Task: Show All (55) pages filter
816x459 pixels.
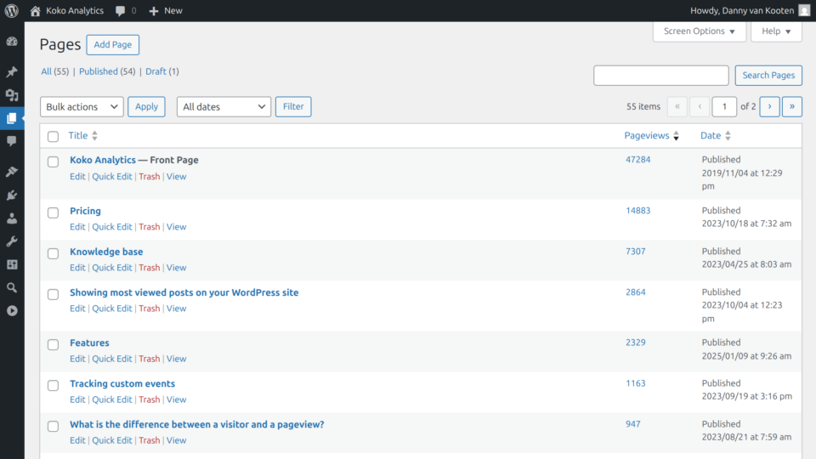Action: point(54,71)
